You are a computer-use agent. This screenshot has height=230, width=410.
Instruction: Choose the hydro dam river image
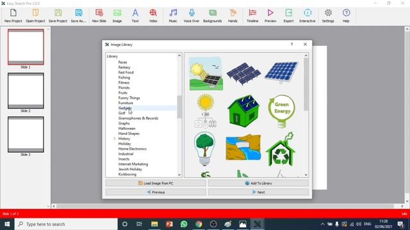click(243, 148)
